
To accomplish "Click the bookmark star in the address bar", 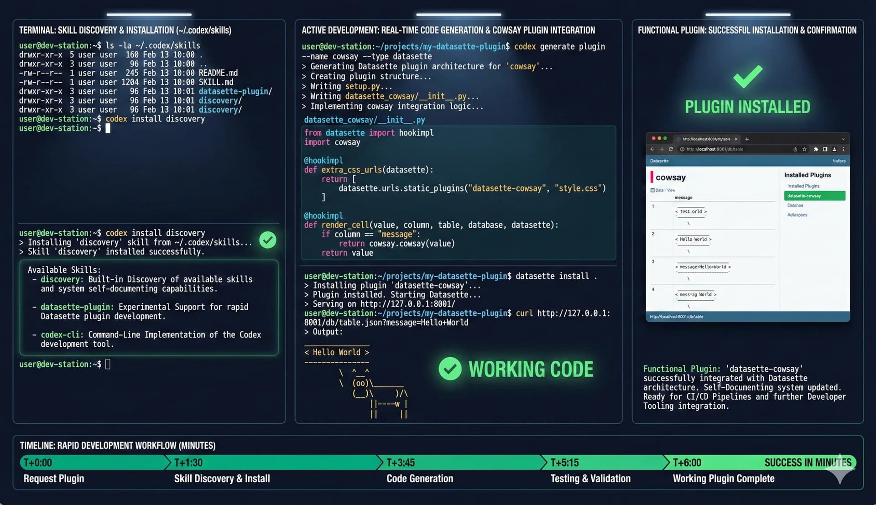I will [x=804, y=149].
